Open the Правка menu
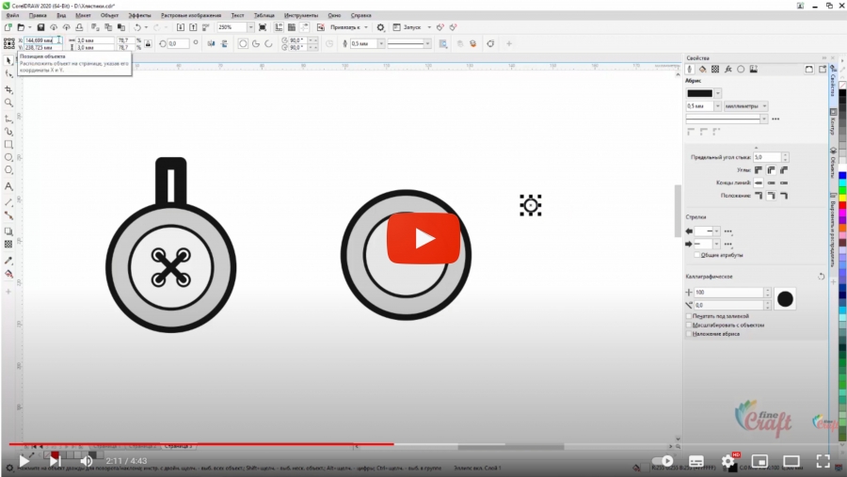Viewport: 847px width, 477px height. (38, 16)
